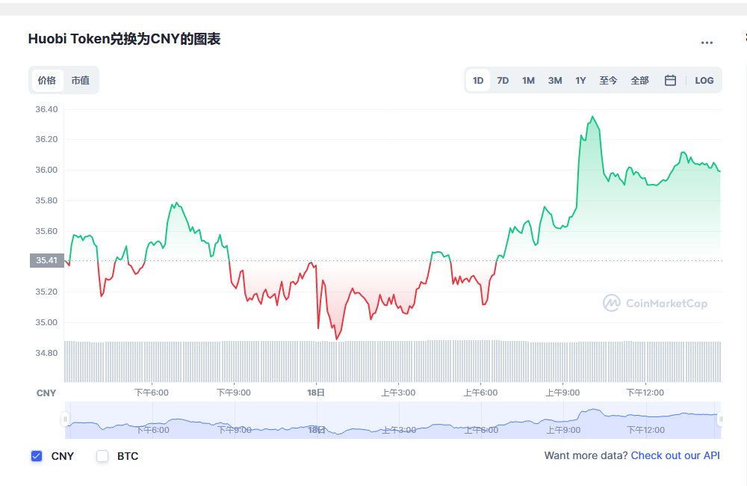Viewport: 747px width, 486px height.
Task: Click the 35.60 value on price axis
Action: (46, 231)
